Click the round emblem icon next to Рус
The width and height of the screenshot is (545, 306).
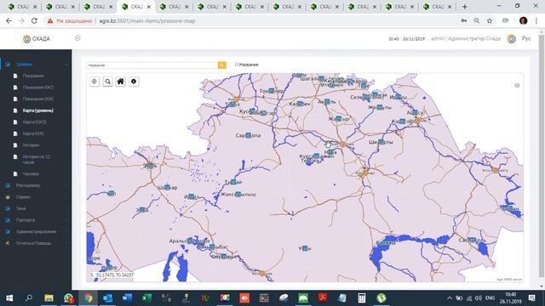click(x=511, y=39)
